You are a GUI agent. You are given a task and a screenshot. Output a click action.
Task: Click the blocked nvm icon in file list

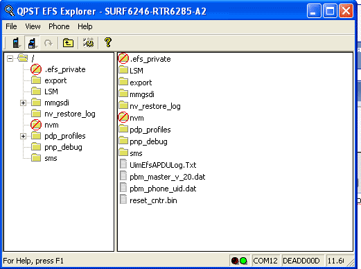coord(123,117)
